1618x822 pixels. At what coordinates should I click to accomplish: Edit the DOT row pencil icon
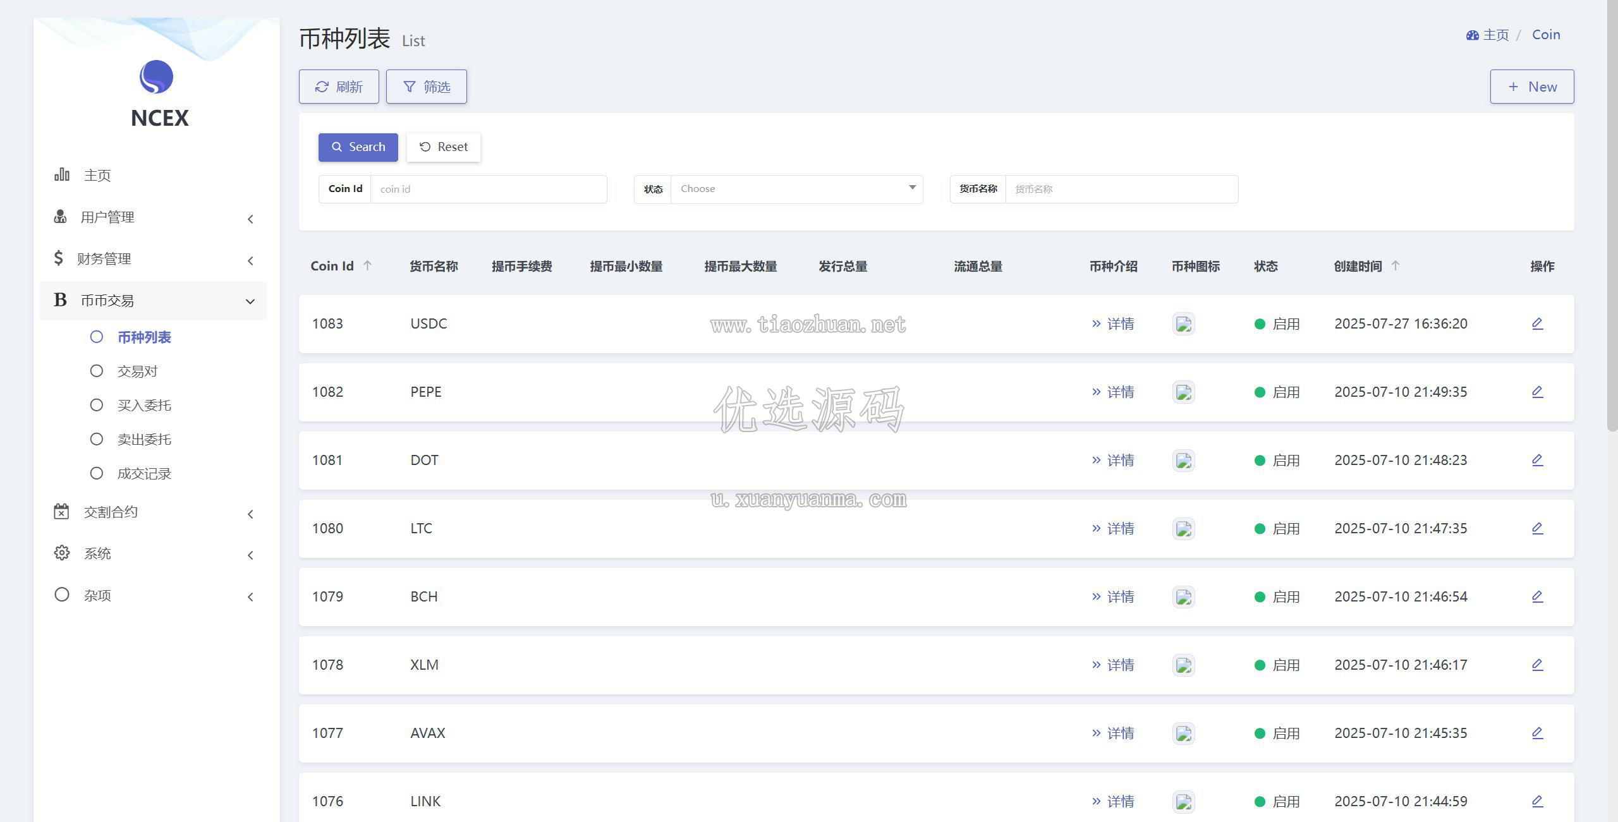tap(1538, 460)
